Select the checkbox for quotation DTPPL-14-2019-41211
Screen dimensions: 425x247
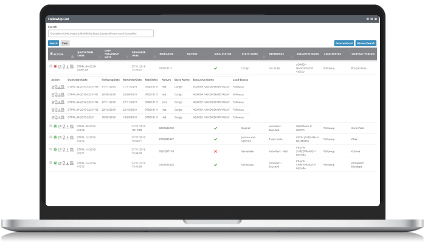click(x=50, y=149)
